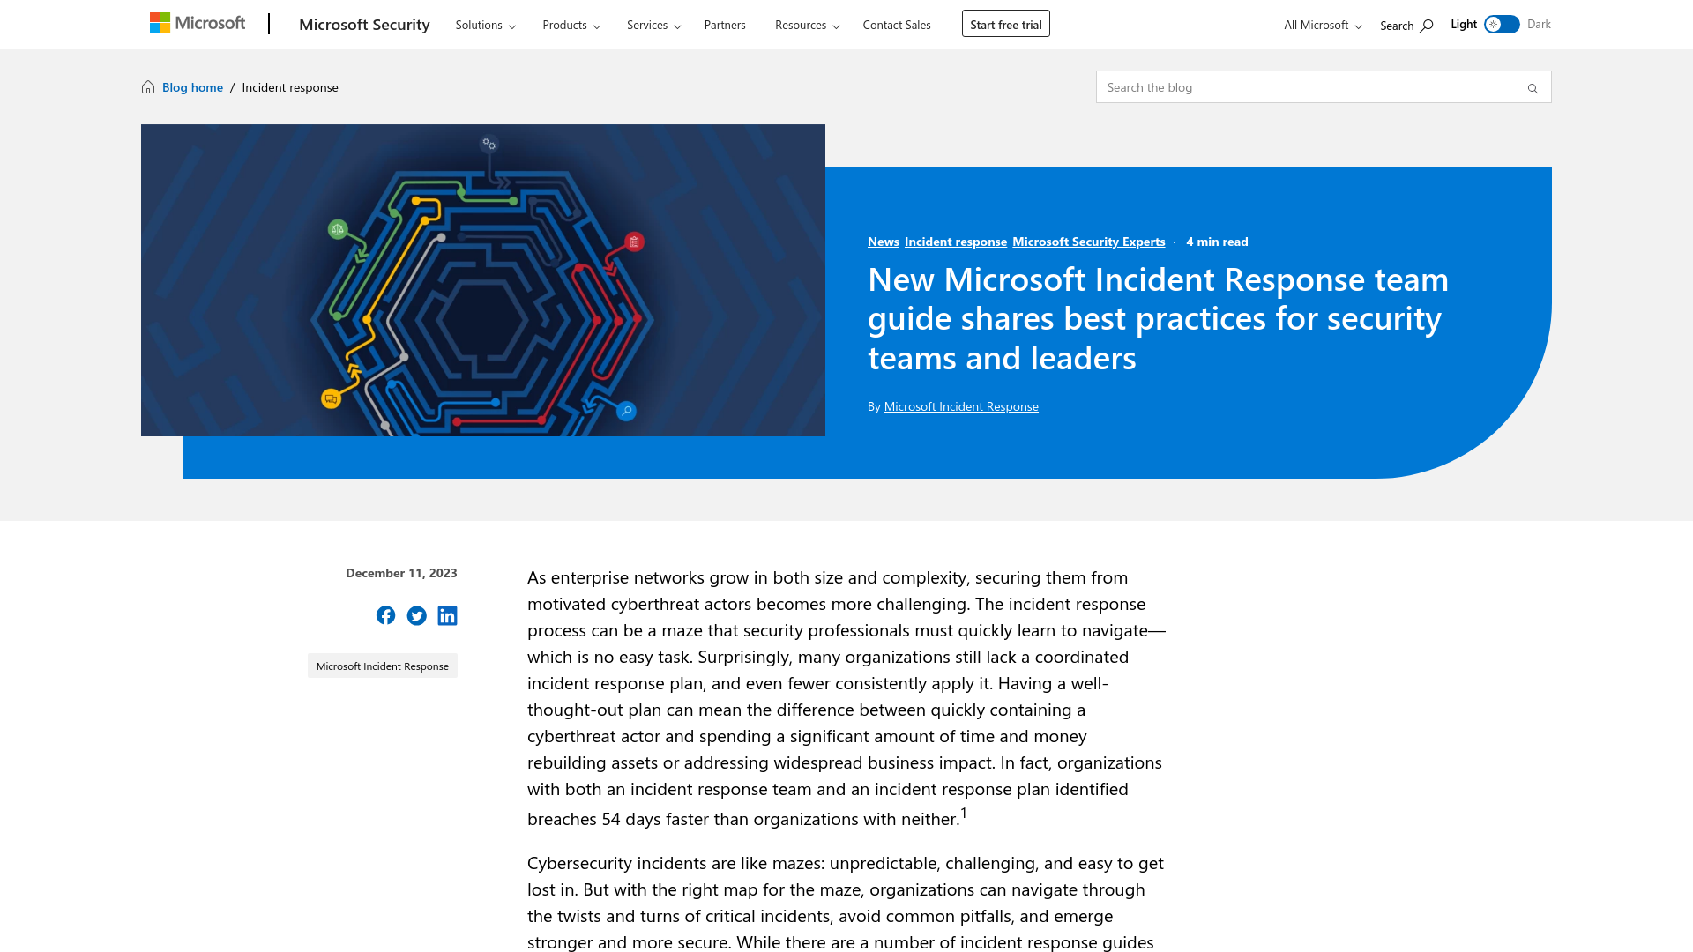Expand the Solutions dropdown menu
Viewport: 1693px width, 952px height.
click(485, 25)
